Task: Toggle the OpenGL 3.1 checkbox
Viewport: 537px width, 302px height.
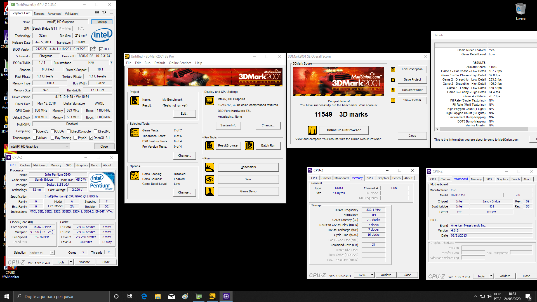Action: tap(91, 138)
